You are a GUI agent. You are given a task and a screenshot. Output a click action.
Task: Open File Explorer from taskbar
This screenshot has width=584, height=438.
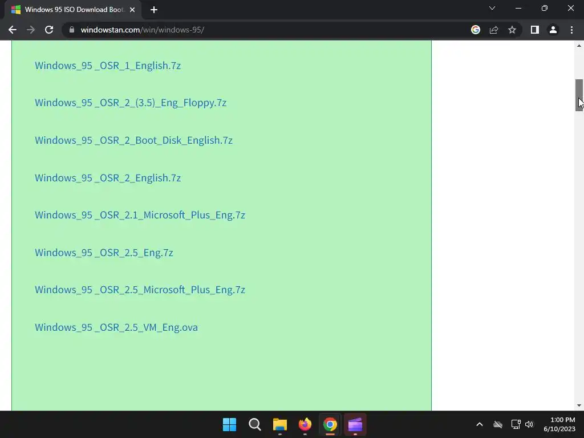(279, 424)
